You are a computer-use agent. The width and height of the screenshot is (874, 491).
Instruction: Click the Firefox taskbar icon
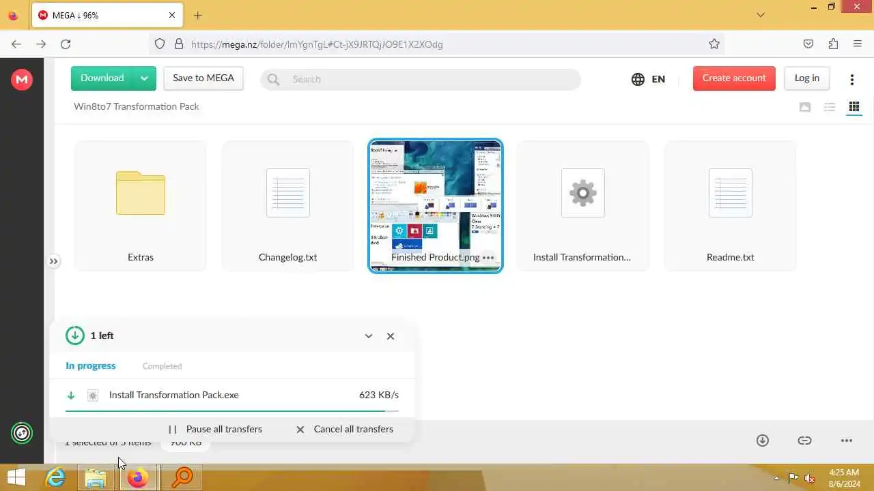point(138,477)
